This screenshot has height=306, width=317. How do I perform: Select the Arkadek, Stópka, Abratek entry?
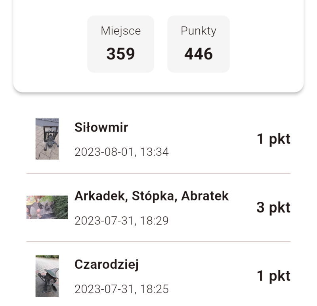[x=152, y=196]
